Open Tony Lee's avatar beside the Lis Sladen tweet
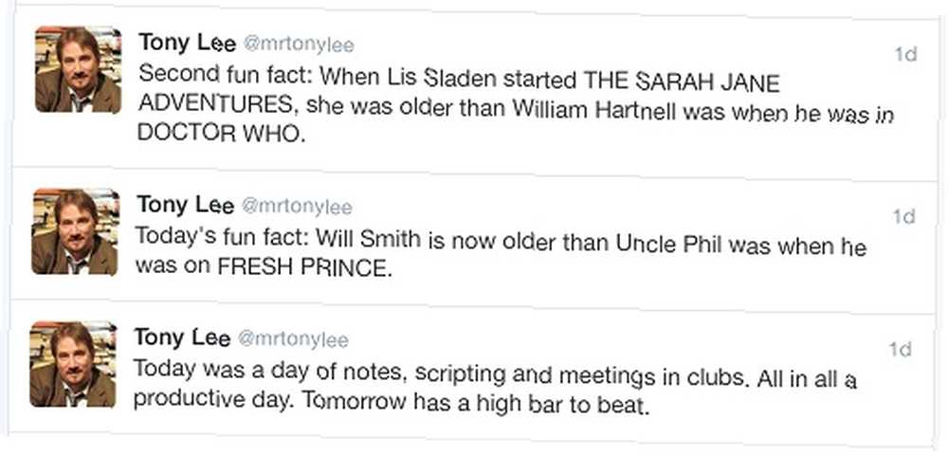 (x=78, y=69)
